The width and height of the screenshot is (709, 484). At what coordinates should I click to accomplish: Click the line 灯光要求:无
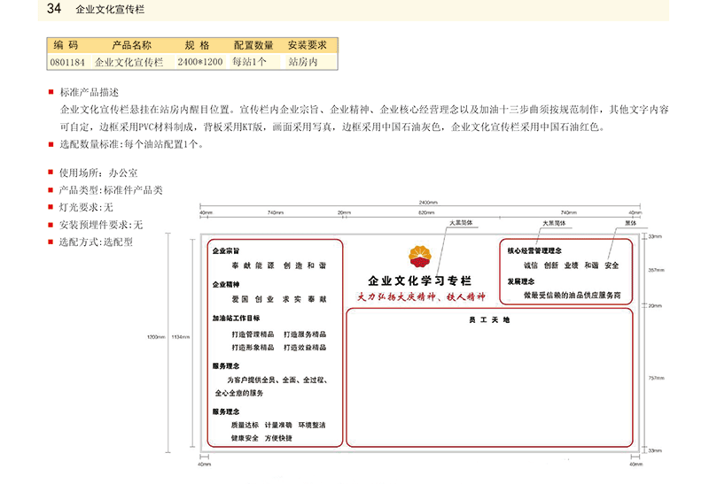pos(86,207)
